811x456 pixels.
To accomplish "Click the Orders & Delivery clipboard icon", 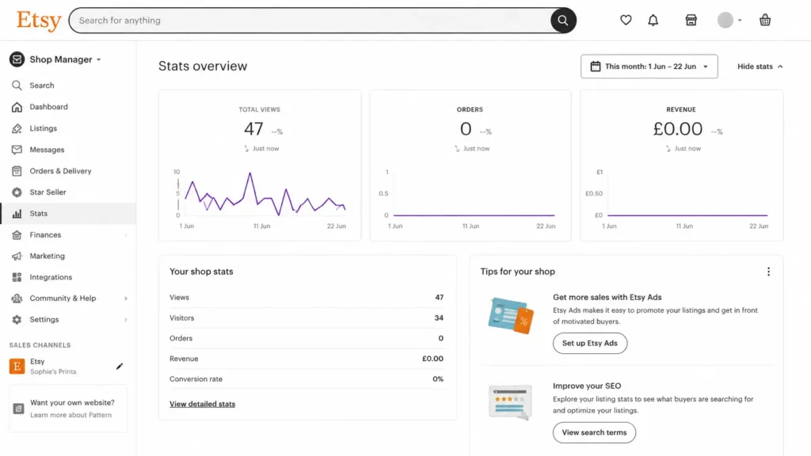I will coord(17,171).
